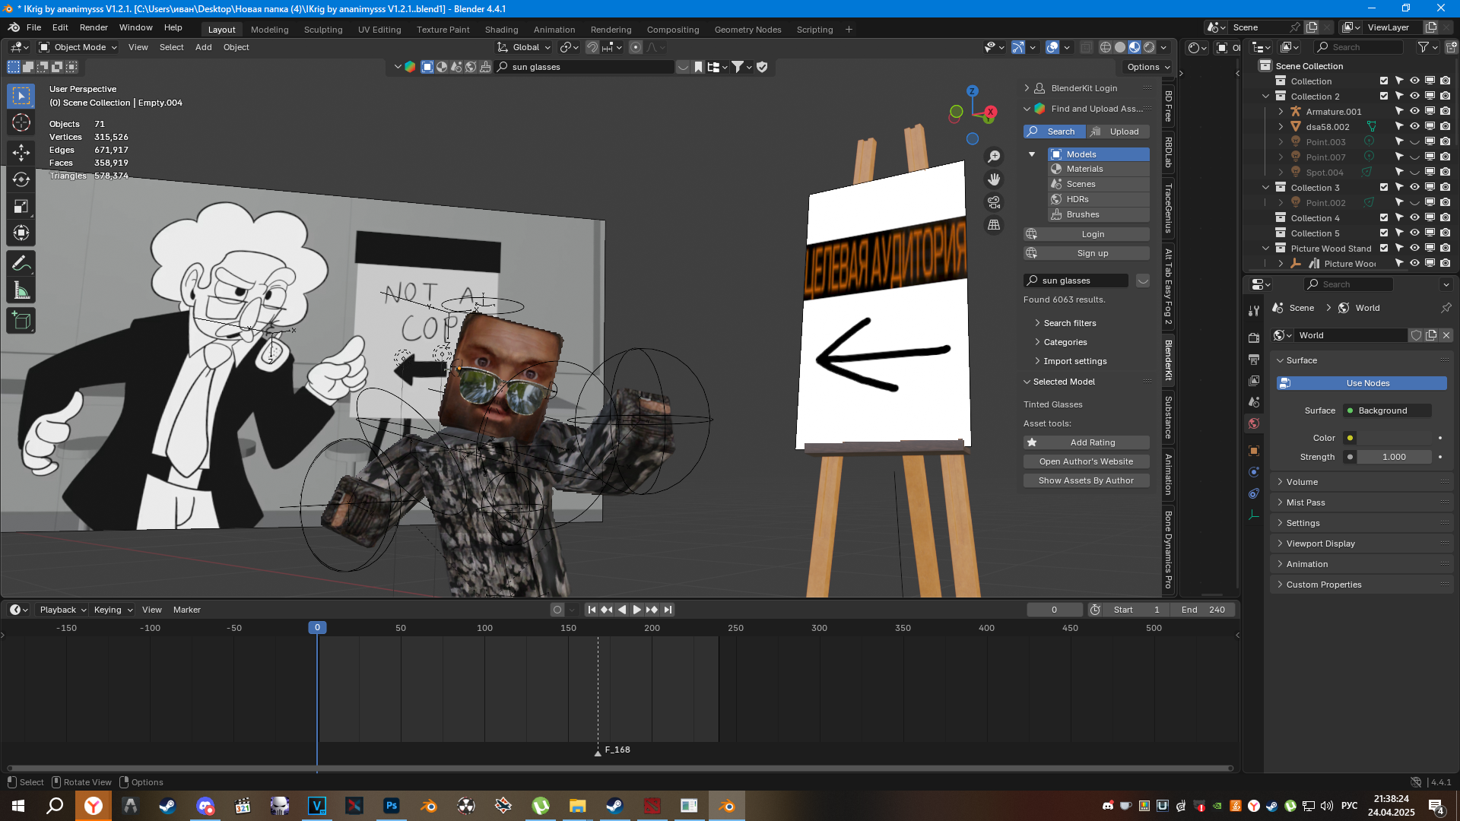The height and width of the screenshot is (821, 1460).
Task: Open the Render menu
Action: pyautogui.click(x=94, y=27)
